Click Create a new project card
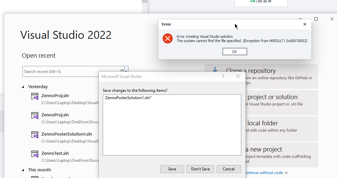This screenshot has height=178, width=337. pos(282,155)
